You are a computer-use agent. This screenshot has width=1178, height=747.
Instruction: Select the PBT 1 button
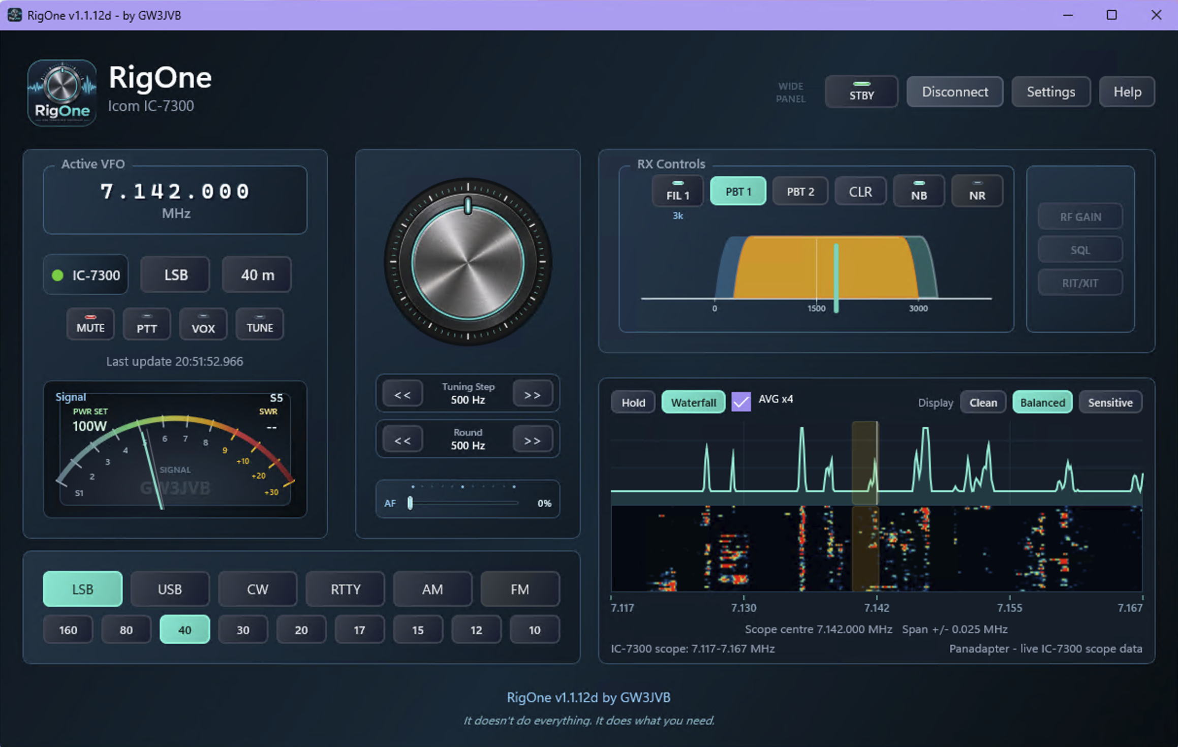[738, 191]
